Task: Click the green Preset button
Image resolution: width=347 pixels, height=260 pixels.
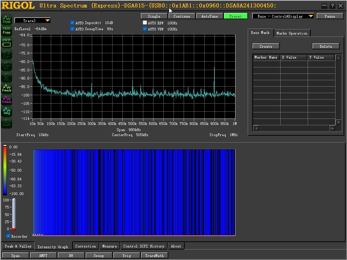Action: click(236, 16)
